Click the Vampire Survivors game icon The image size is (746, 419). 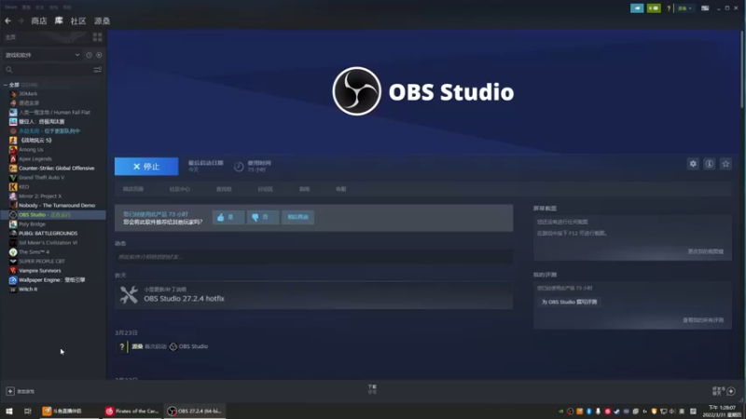[13, 270]
